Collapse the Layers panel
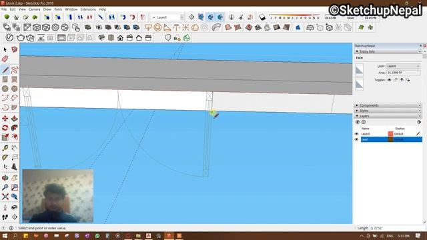427x240 pixels. (x=357, y=116)
